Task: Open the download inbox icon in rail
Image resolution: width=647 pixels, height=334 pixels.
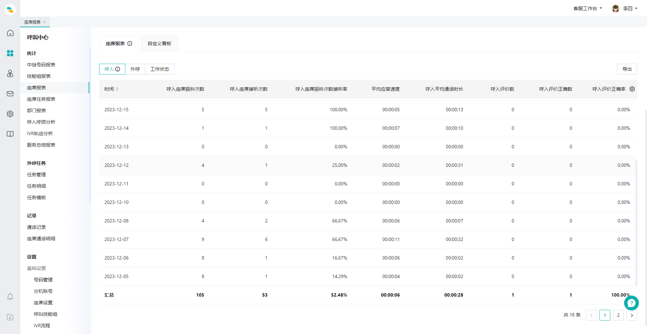Action: [x=10, y=317]
